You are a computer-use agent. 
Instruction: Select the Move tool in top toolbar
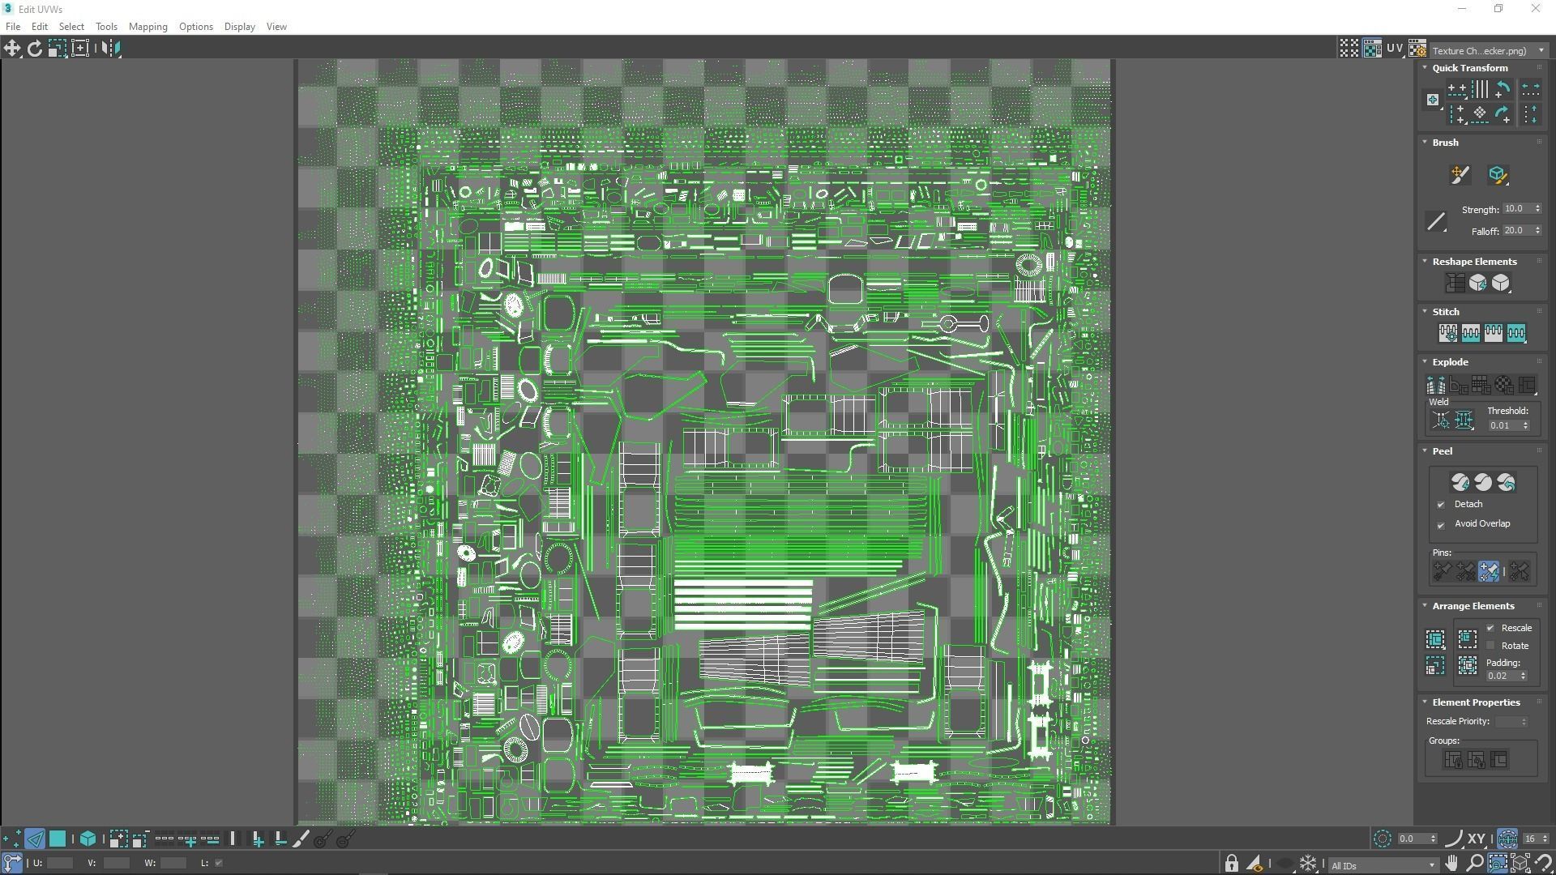click(x=12, y=49)
